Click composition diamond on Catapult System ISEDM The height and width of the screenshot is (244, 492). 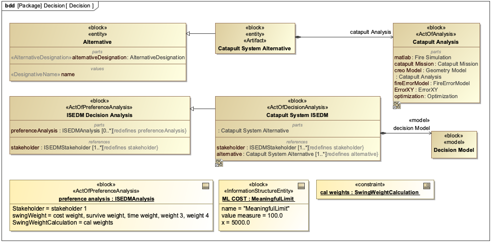coord(383,133)
